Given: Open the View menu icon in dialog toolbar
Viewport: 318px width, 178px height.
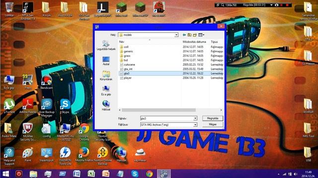Looking at the screenshot, I should tap(201, 35).
